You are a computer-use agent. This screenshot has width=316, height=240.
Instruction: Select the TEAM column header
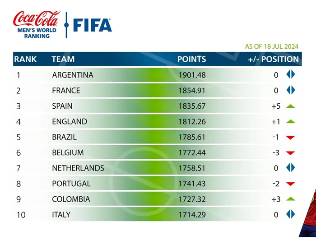(63, 59)
